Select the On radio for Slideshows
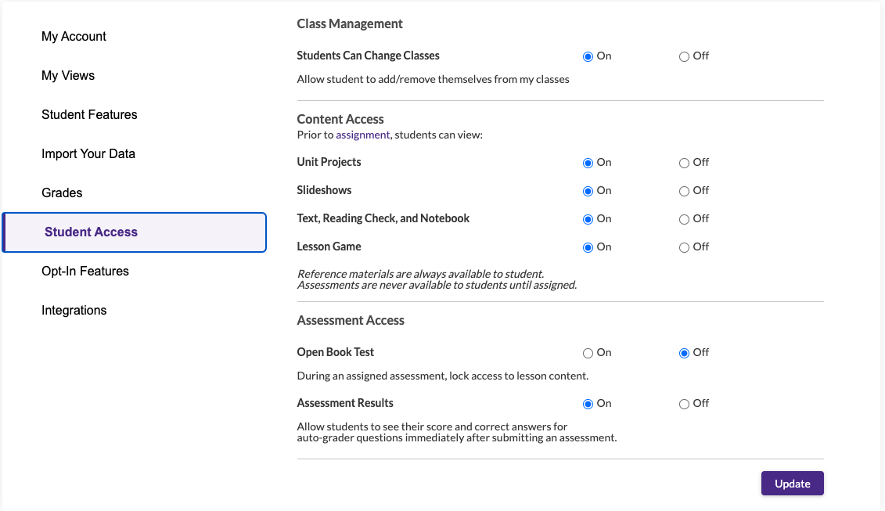This screenshot has width=885, height=511. 588,190
